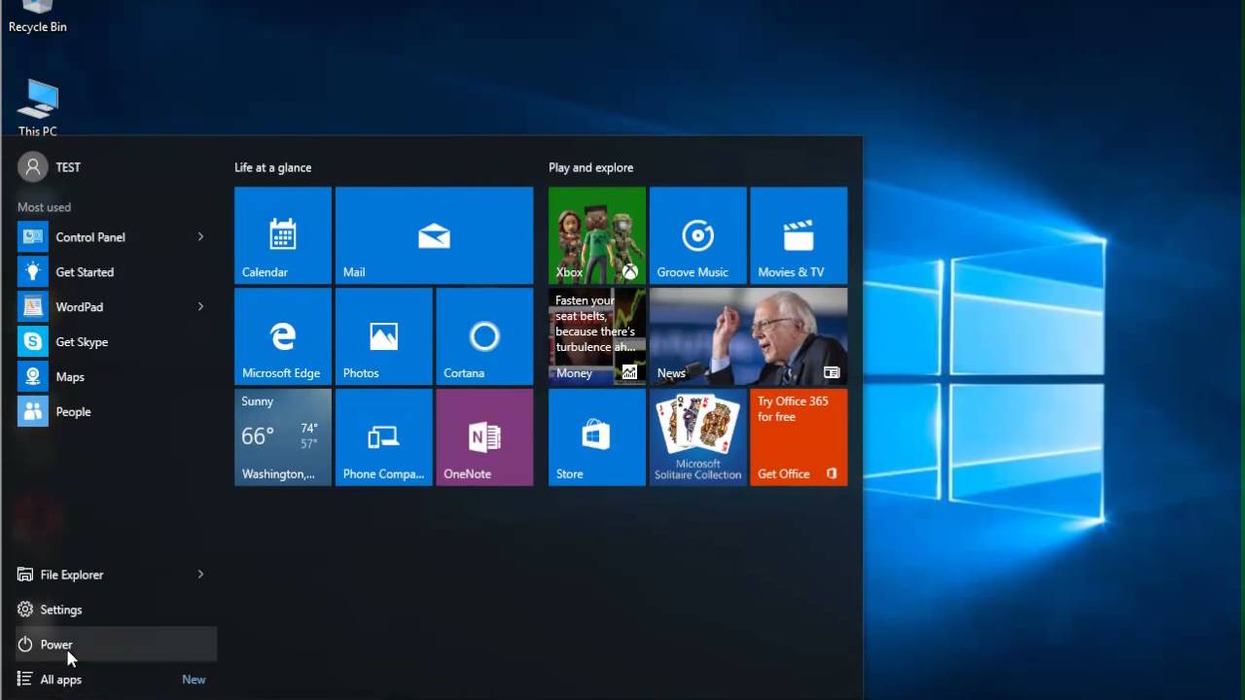Open the Get Office tile

(x=799, y=437)
